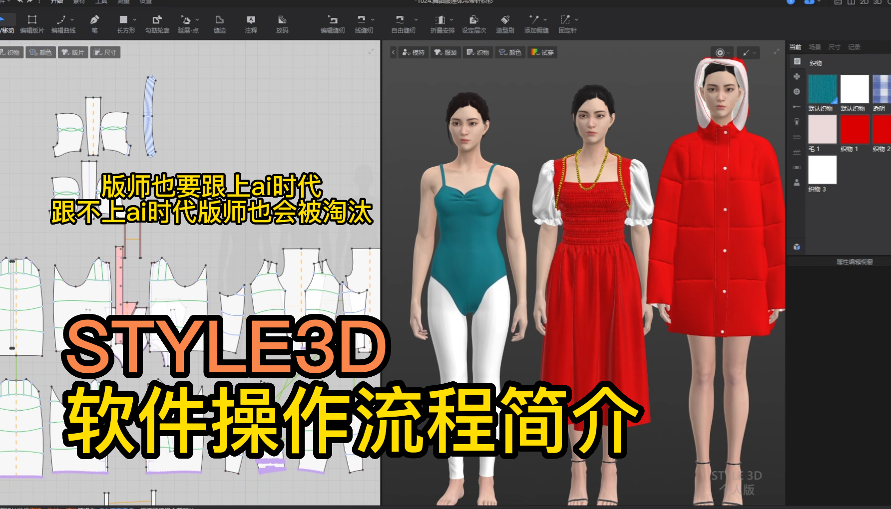The width and height of the screenshot is (891, 509).
Task: Collapse the 3D window display toolbar arrow
Action: pyautogui.click(x=393, y=52)
